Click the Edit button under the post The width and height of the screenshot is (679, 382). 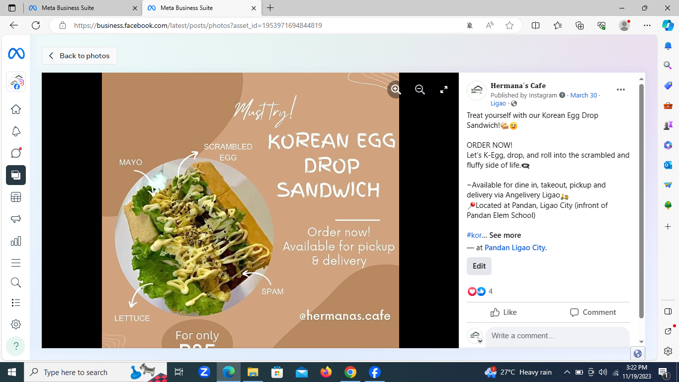(479, 266)
